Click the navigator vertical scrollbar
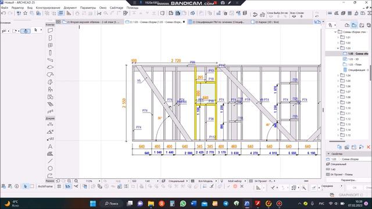The image size is (372, 209). (370, 73)
